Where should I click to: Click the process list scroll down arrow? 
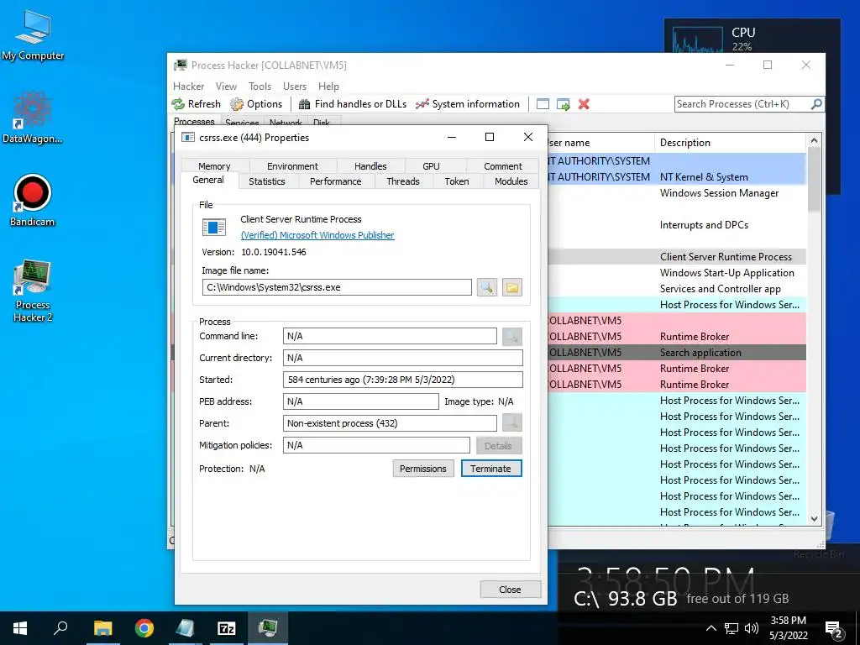point(814,518)
